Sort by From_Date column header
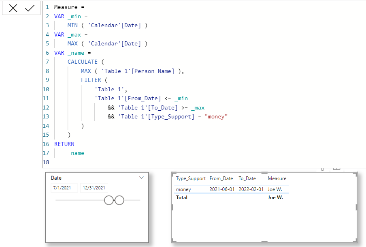 point(221,178)
